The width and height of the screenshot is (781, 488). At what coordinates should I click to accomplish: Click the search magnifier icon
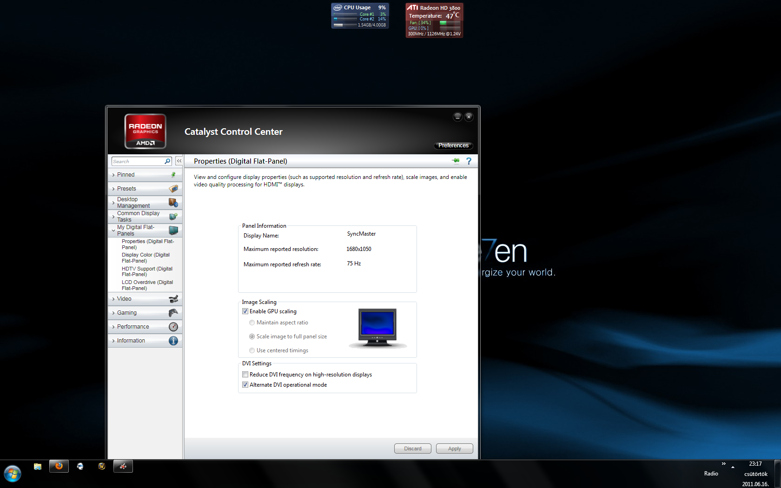[x=167, y=161]
